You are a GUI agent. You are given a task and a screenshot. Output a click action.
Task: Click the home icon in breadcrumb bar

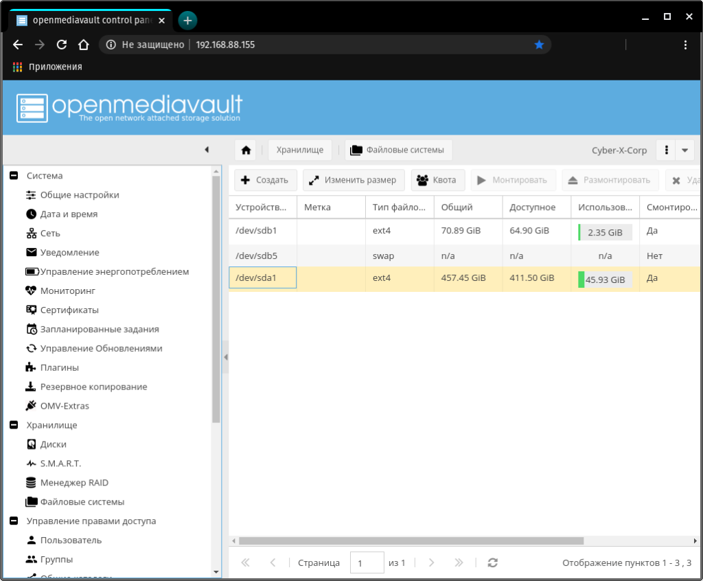(246, 150)
